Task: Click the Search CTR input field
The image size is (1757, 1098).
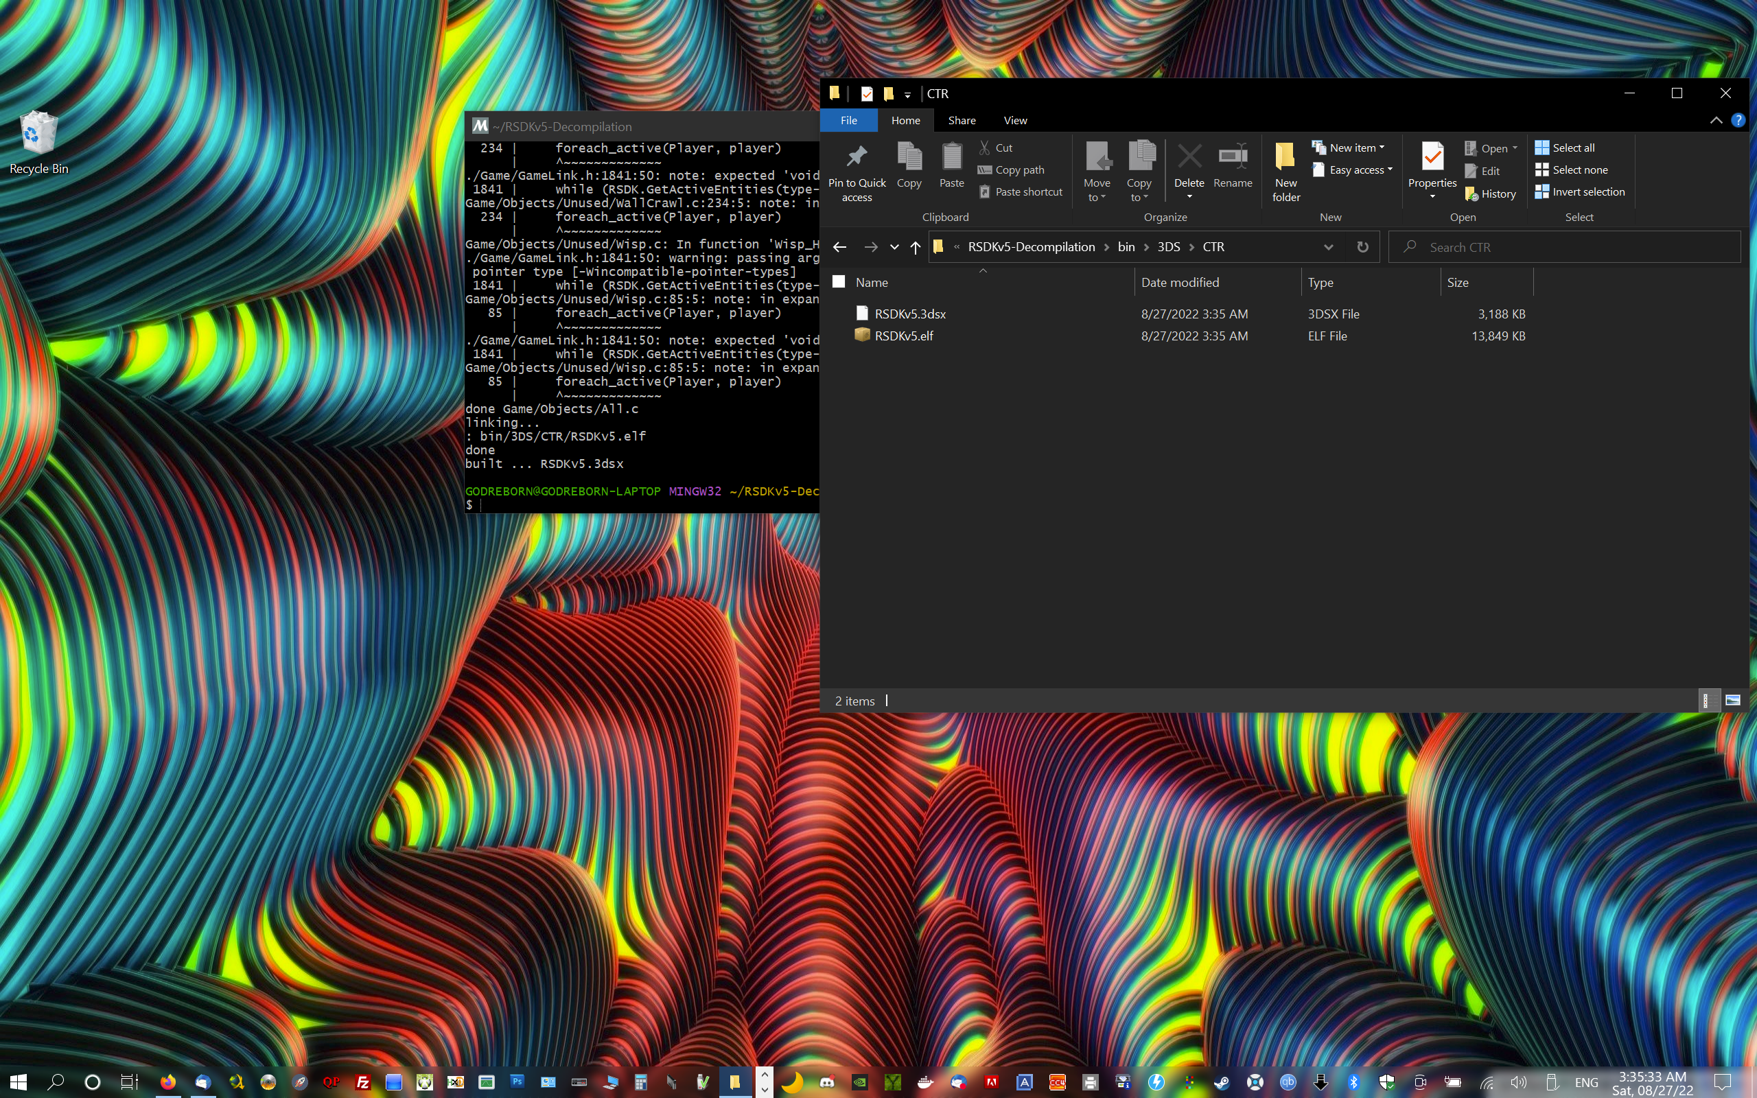Action: pos(1565,247)
